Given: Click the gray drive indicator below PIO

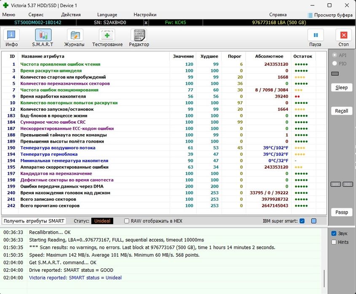Looking at the screenshot, I should [x=335, y=74].
